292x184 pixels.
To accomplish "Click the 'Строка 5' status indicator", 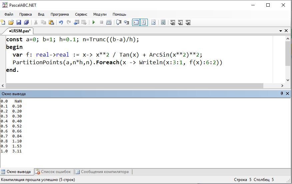I will pyautogui.click(x=243, y=180).
